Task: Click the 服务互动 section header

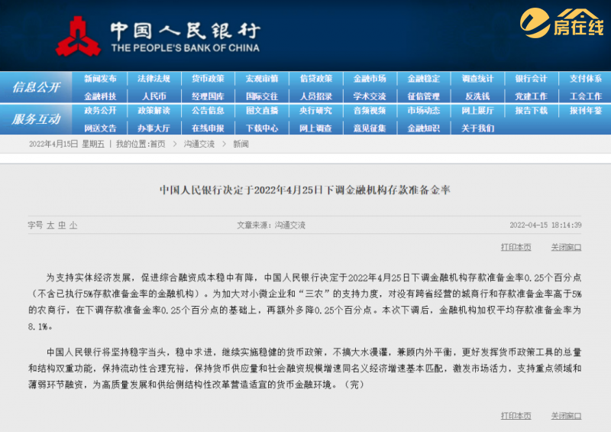Action: pyautogui.click(x=36, y=119)
